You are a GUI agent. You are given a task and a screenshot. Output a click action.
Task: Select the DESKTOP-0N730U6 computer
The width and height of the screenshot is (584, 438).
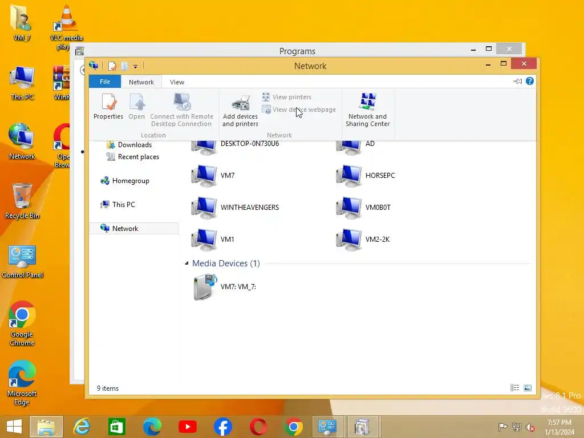pos(236,146)
